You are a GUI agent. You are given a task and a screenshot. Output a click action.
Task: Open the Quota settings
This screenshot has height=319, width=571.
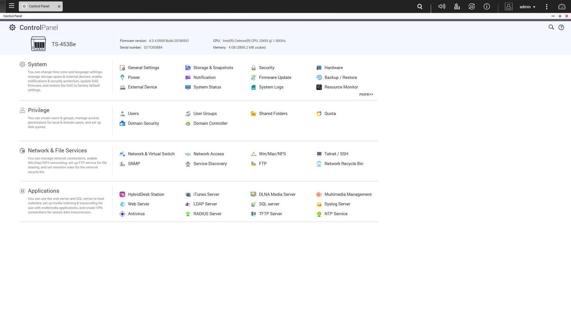point(326,114)
